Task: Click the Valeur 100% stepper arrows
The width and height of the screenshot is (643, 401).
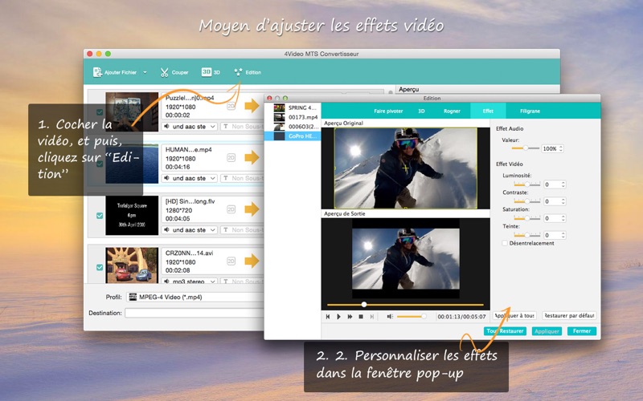Action: click(561, 148)
